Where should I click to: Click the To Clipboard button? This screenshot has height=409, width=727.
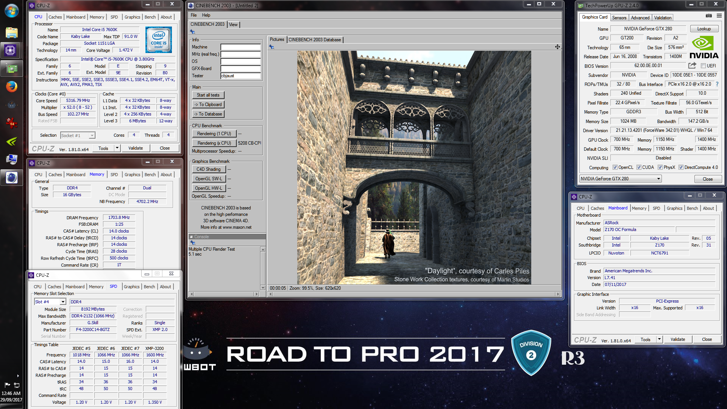[208, 105]
